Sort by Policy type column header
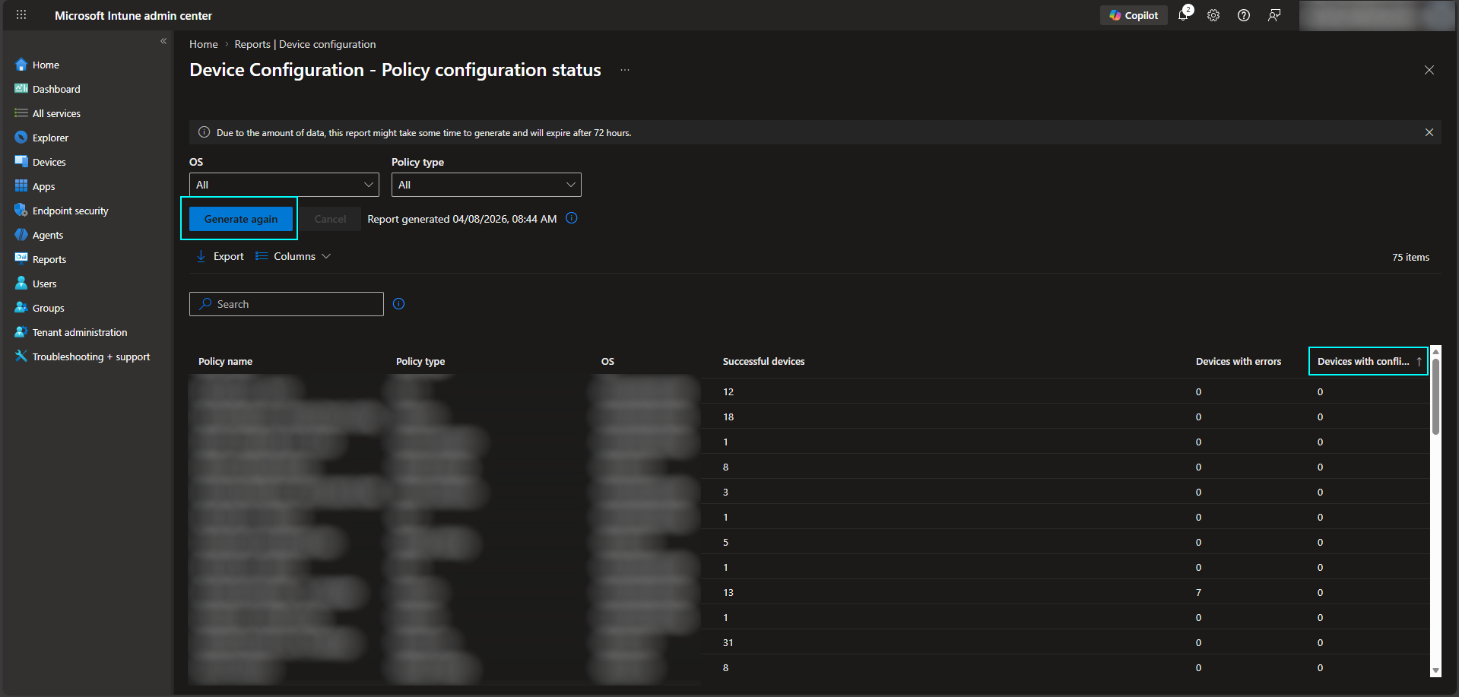 click(x=420, y=361)
